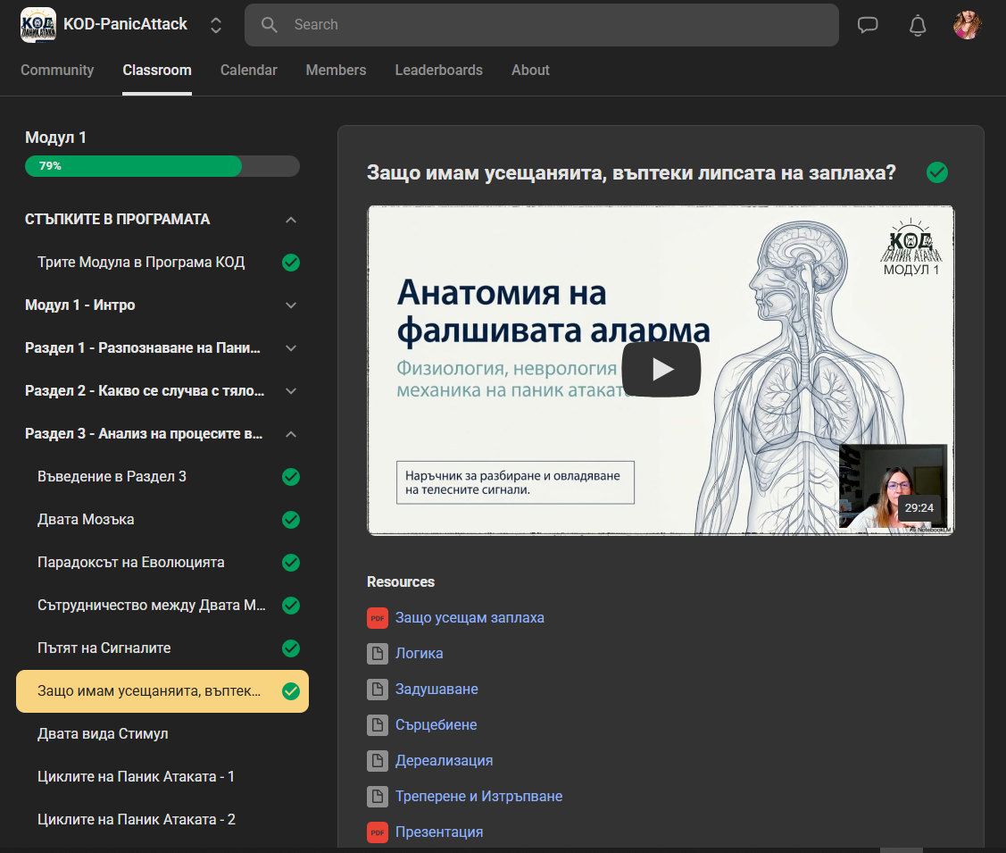Open the Members tab
The image size is (1006, 853).
pyautogui.click(x=336, y=70)
